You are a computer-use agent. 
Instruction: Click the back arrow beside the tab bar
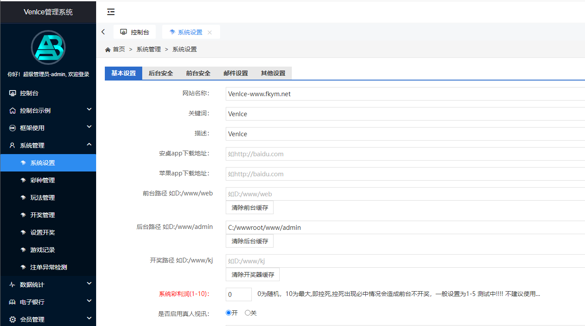coord(103,31)
